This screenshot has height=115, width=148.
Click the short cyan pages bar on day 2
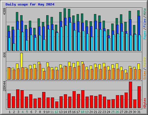14,47
